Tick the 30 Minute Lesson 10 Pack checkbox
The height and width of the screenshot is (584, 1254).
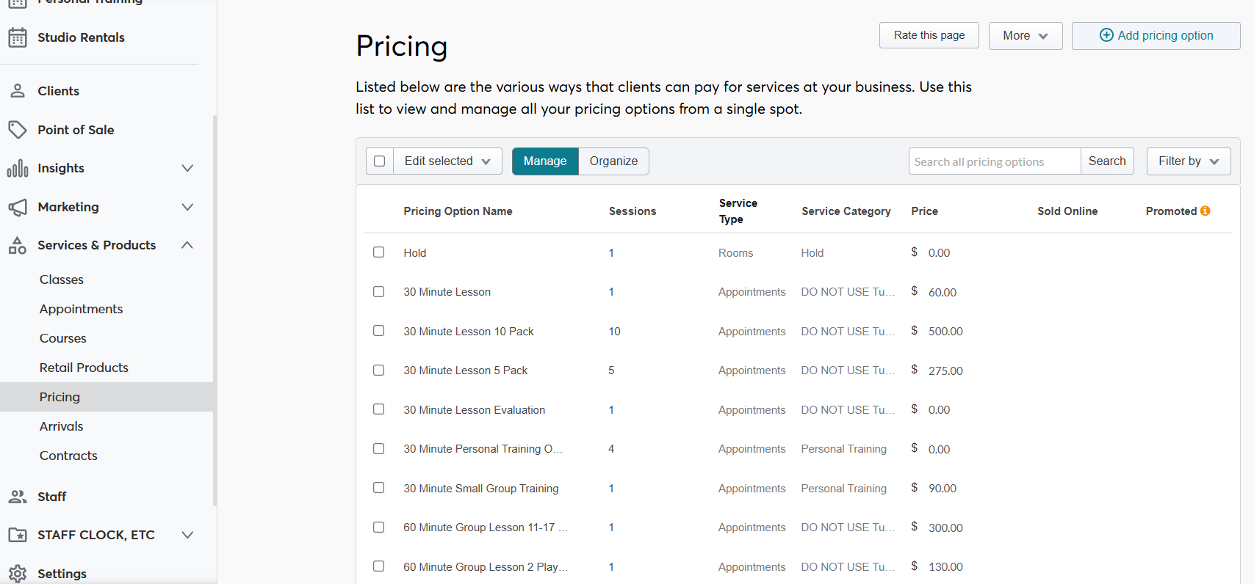coord(378,331)
